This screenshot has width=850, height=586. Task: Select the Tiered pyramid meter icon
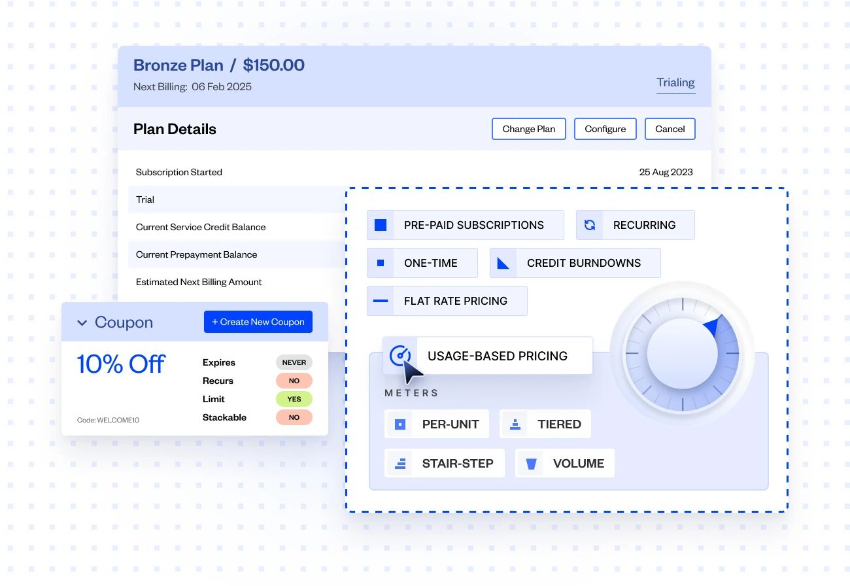coord(515,424)
